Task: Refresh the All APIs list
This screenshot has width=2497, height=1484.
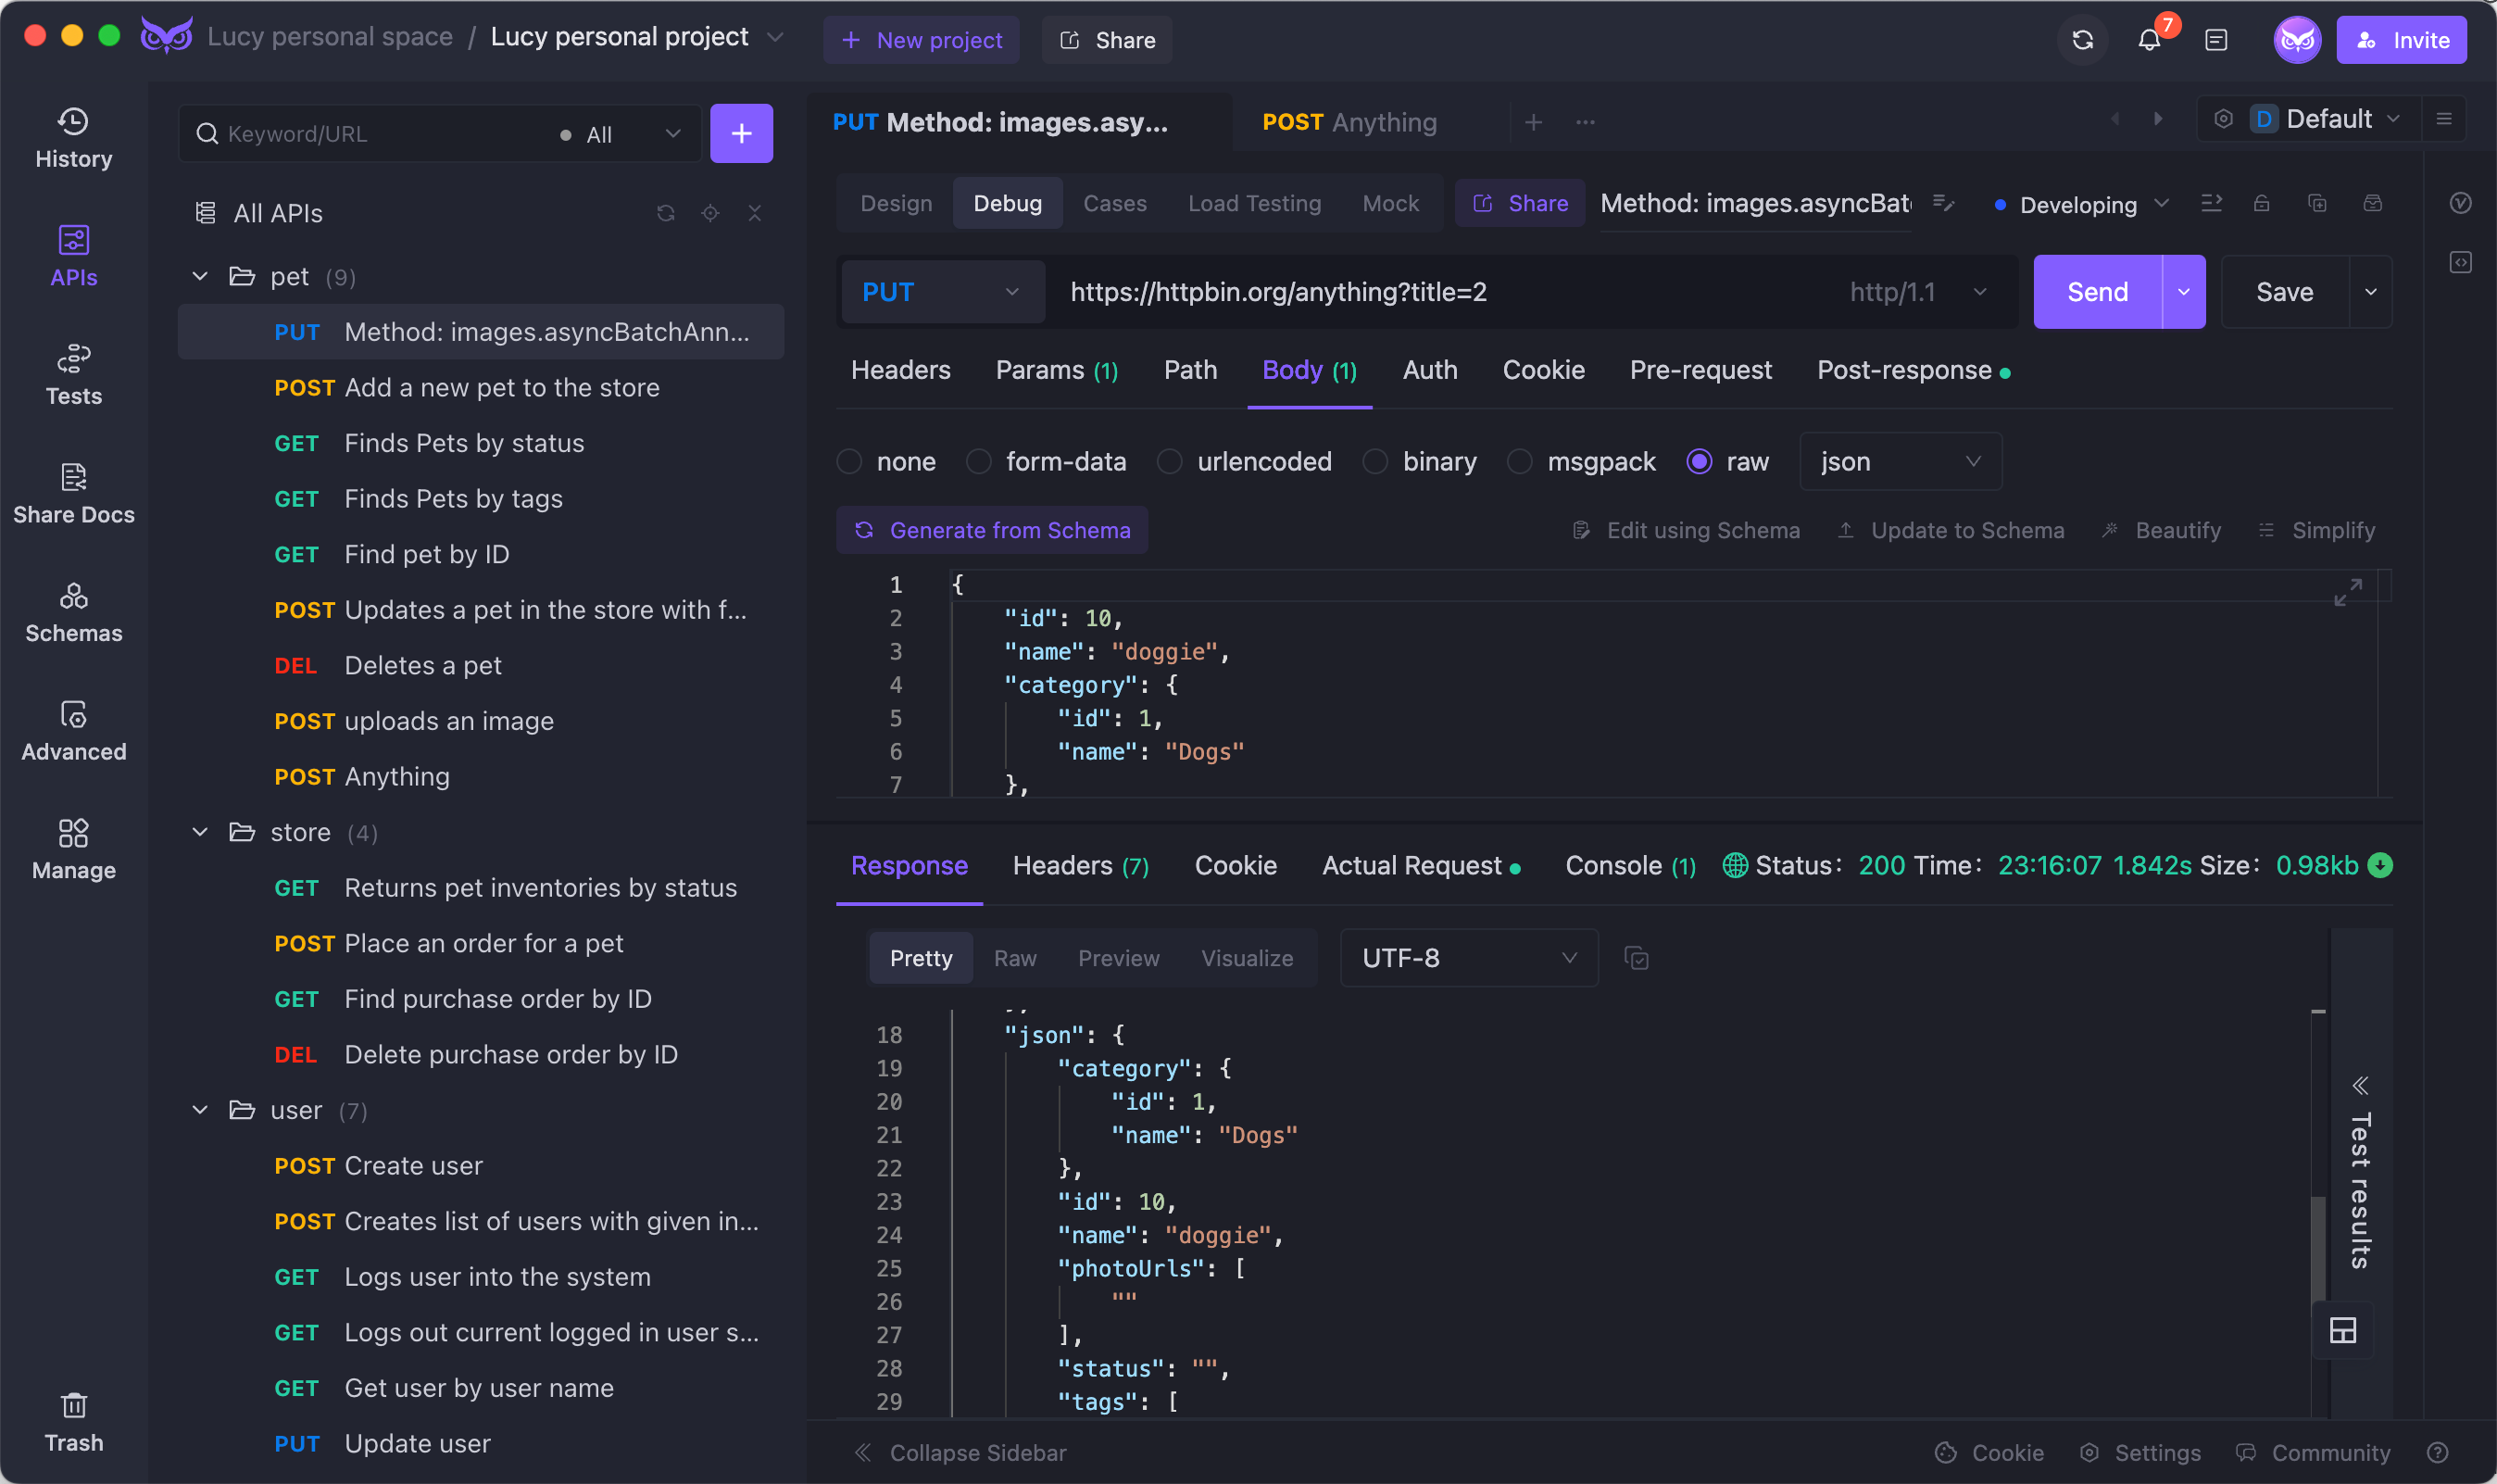Action: point(666,213)
